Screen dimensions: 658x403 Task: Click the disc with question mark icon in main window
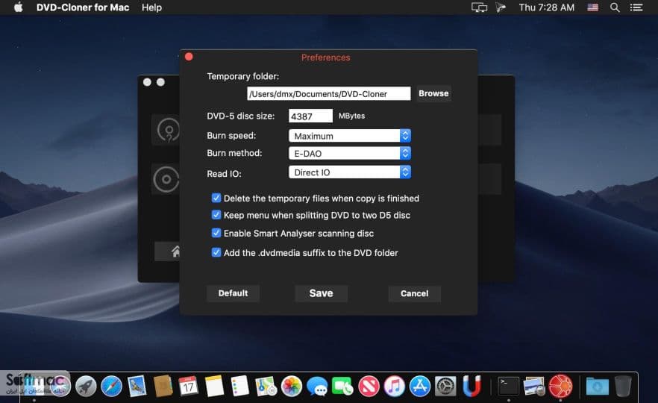click(168, 130)
